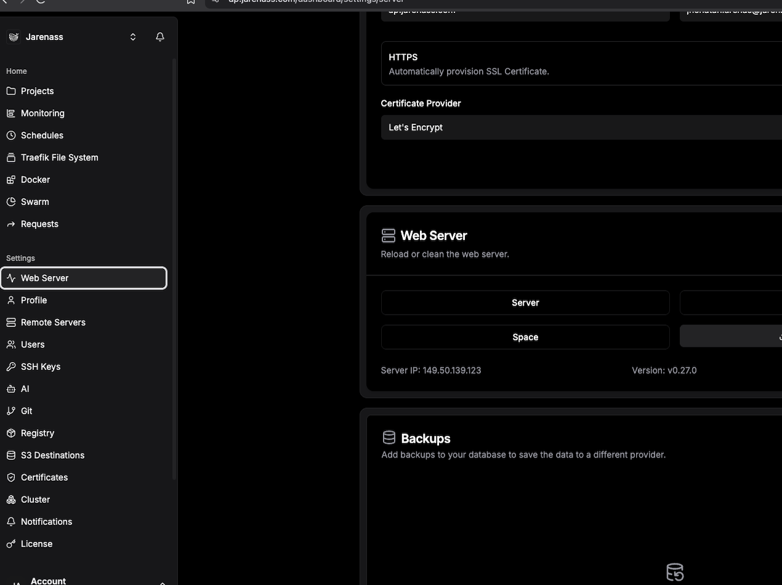The image size is (782, 585).
Task: Go to the Monitoring page
Action: coord(42,113)
